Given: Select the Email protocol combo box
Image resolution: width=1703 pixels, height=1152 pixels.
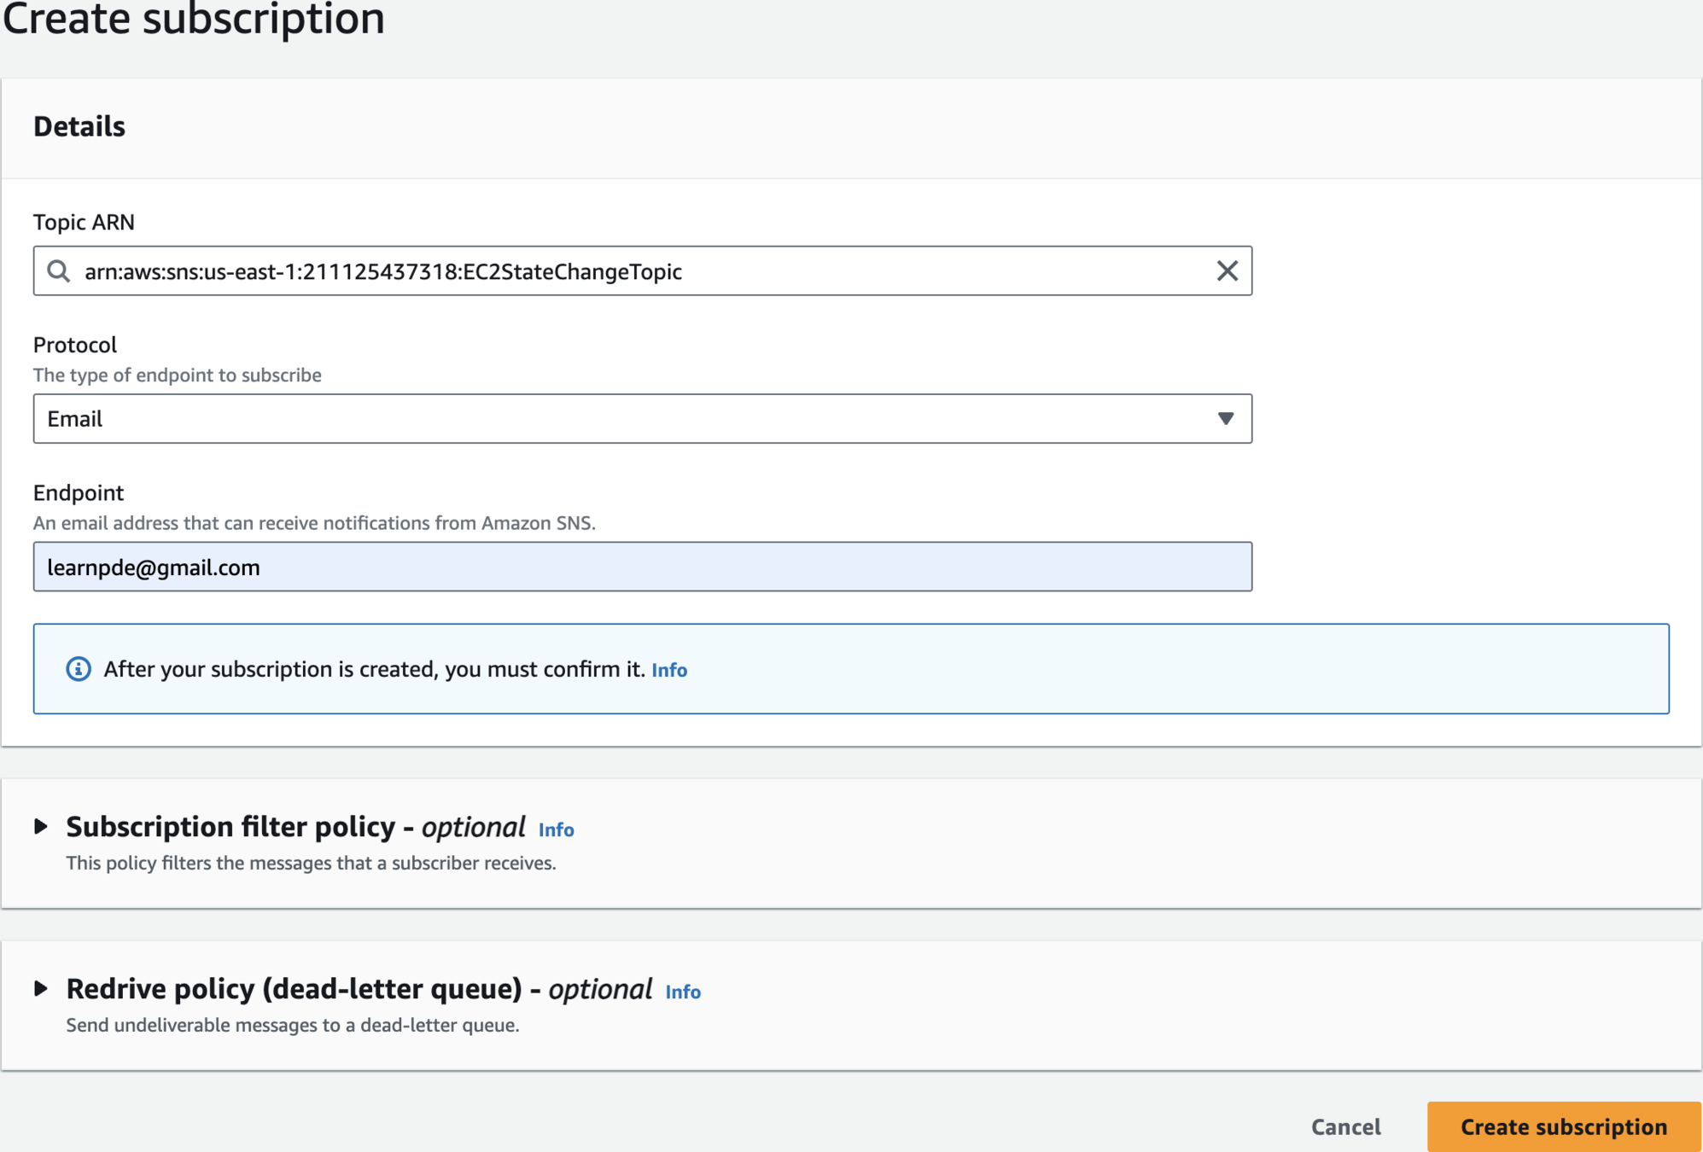Looking at the screenshot, I should [x=632, y=419].
